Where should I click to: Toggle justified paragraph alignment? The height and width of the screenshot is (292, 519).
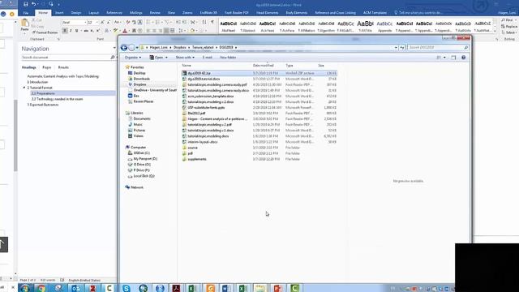165,31
